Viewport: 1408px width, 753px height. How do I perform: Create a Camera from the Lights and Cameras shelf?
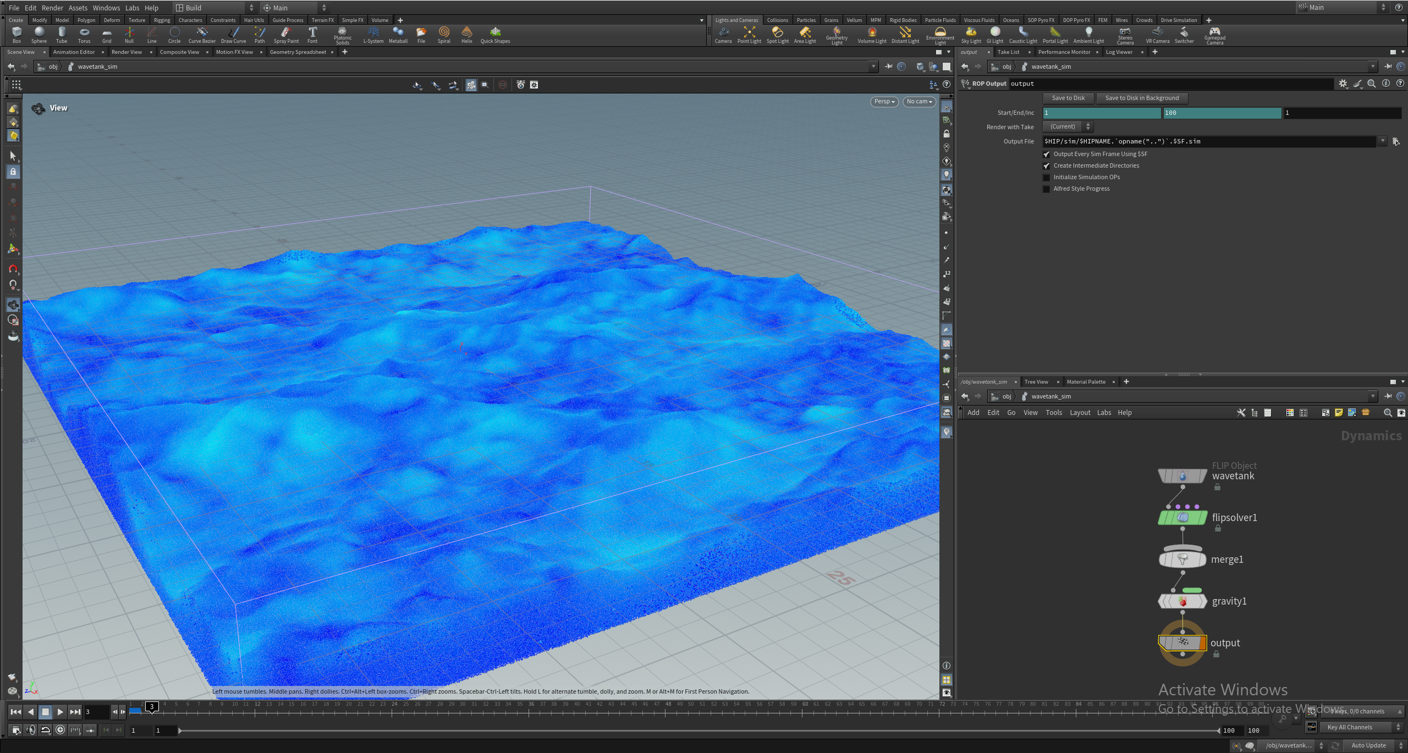723,35
